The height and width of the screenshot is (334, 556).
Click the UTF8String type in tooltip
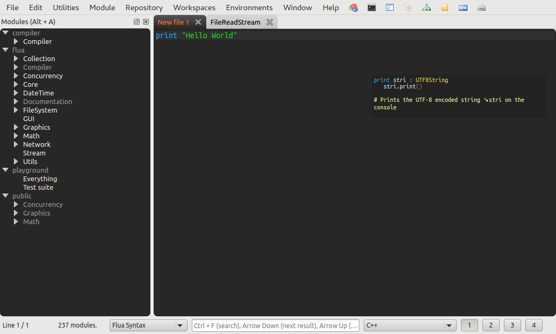coord(431,80)
